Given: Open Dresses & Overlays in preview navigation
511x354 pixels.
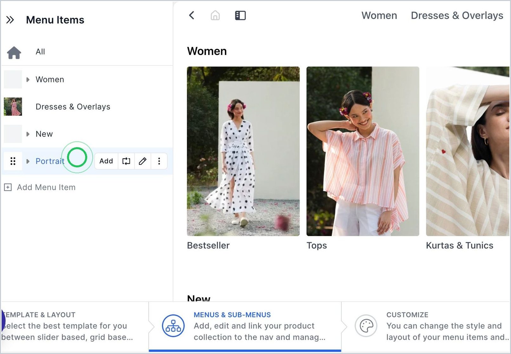Looking at the screenshot, I should click(x=457, y=15).
